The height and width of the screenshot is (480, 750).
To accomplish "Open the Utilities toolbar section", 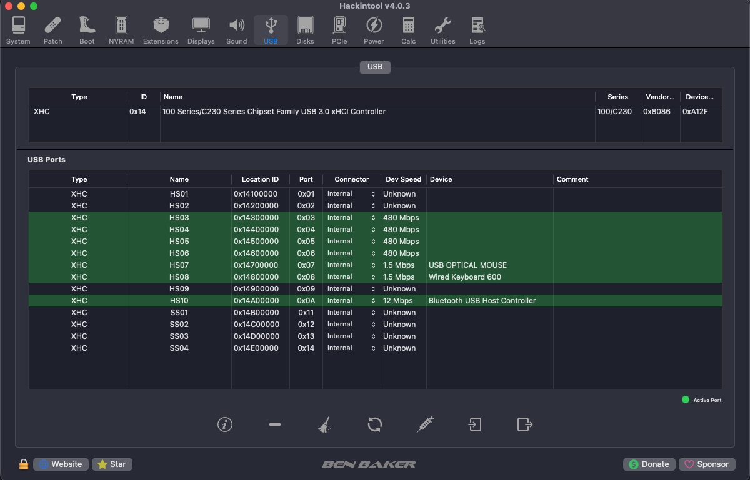I will point(442,31).
